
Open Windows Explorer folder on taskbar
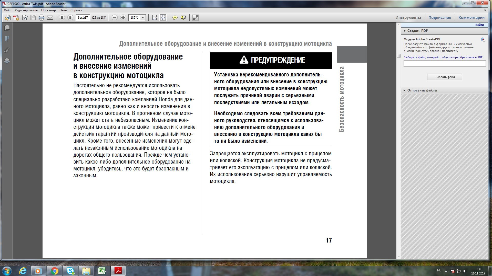click(x=86, y=271)
